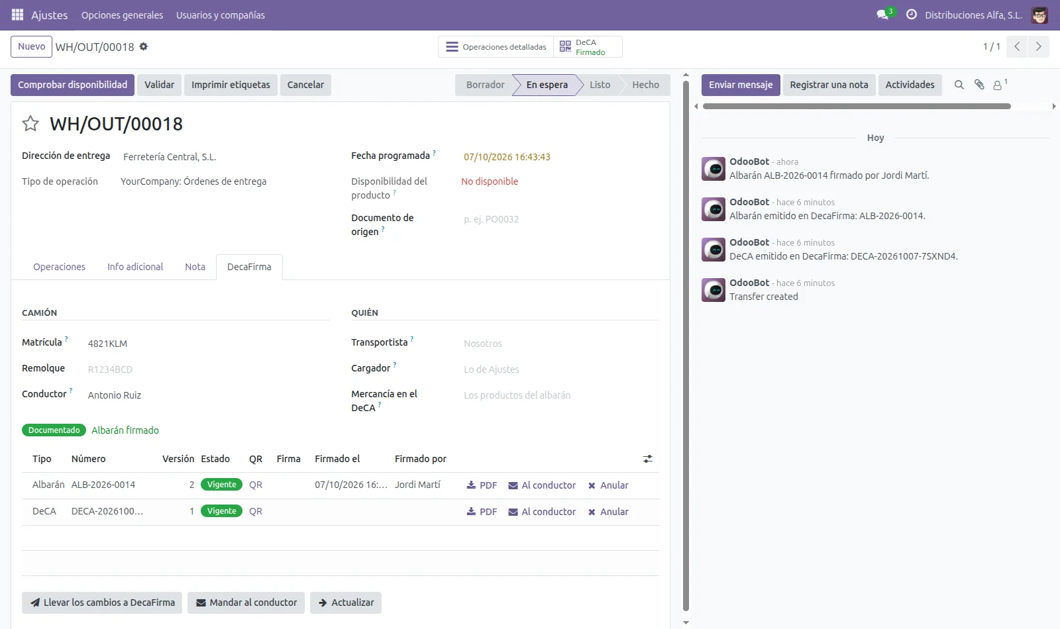This screenshot has width=1060, height=629.
Task: Mark WH/OUT/00018 as favorite with star
Action: [30, 124]
